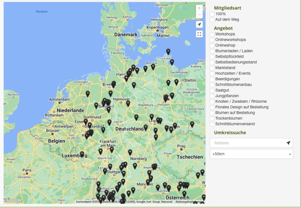Select the map pin nearest Luxemburg

coord(82,154)
